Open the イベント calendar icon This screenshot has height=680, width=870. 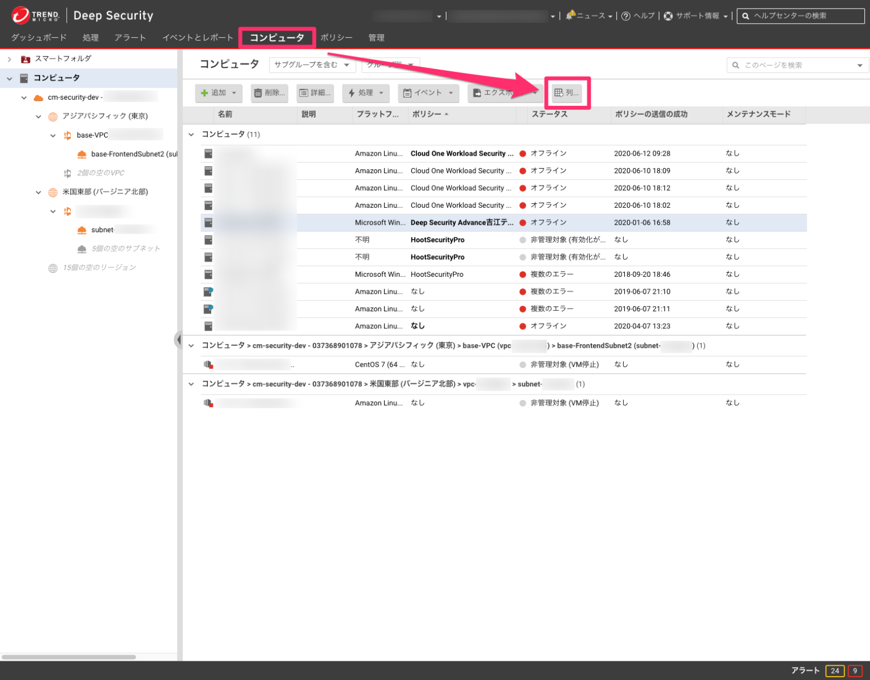(408, 93)
